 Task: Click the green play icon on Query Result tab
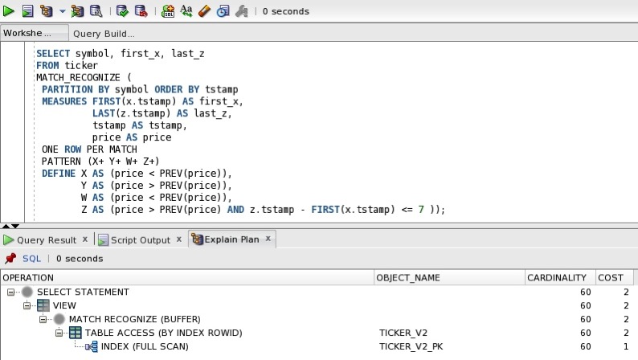click(x=8, y=240)
